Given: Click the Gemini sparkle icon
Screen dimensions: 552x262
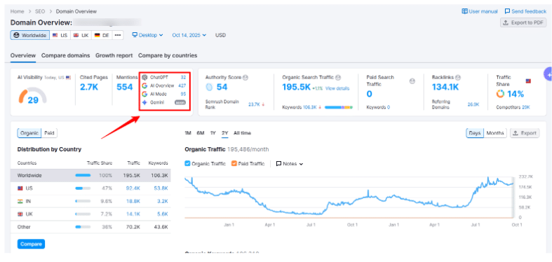Looking at the screenshot, I should tap(144, 103).
